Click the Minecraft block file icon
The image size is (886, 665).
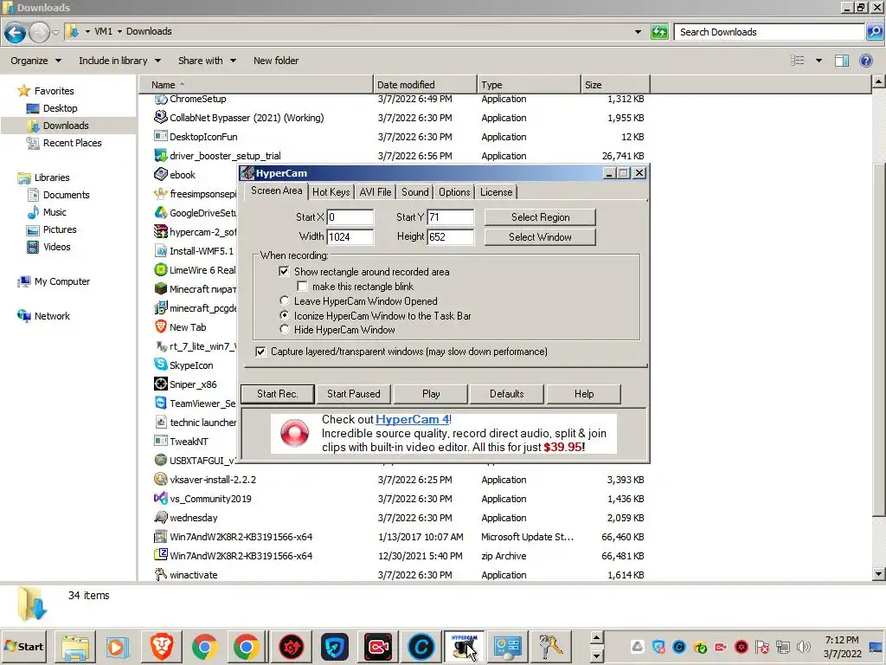160,289
